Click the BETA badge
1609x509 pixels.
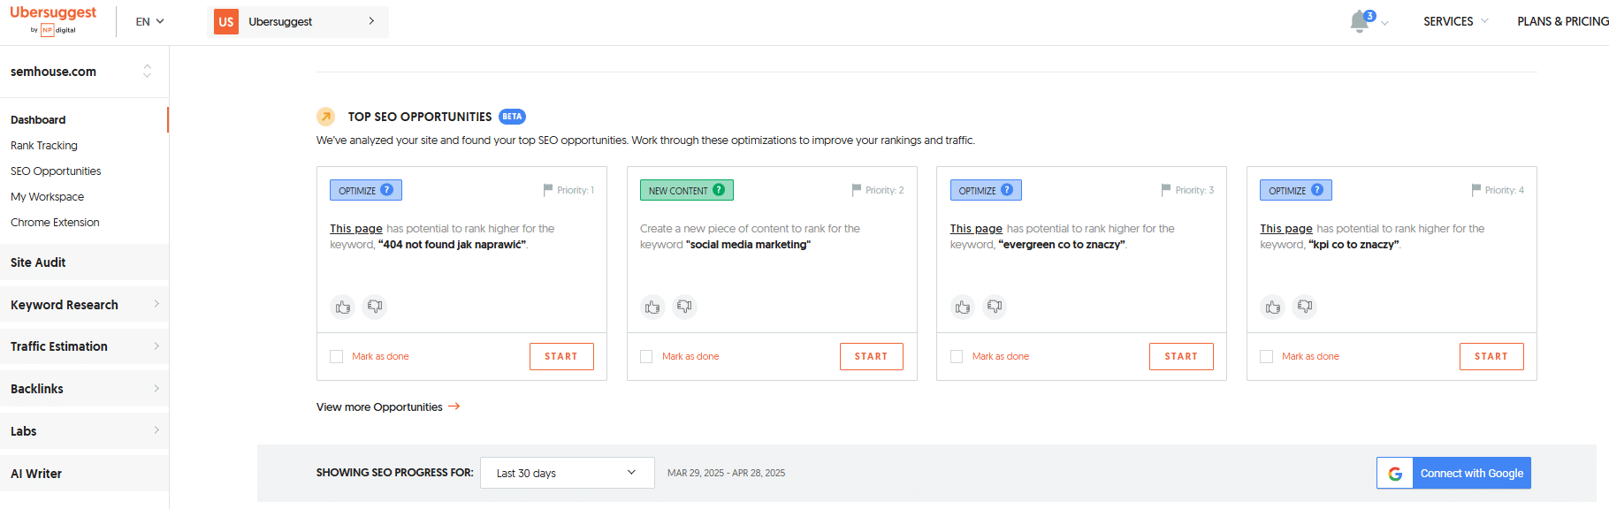512,117
